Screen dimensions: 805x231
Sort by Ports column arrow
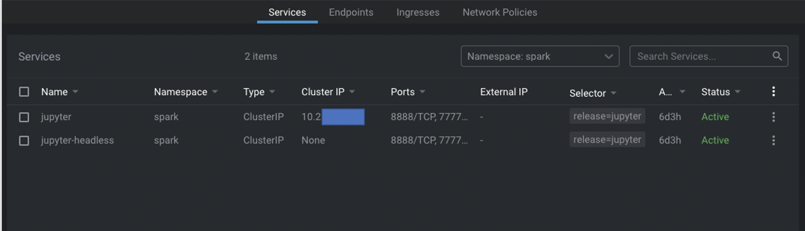tap(422, 92)
